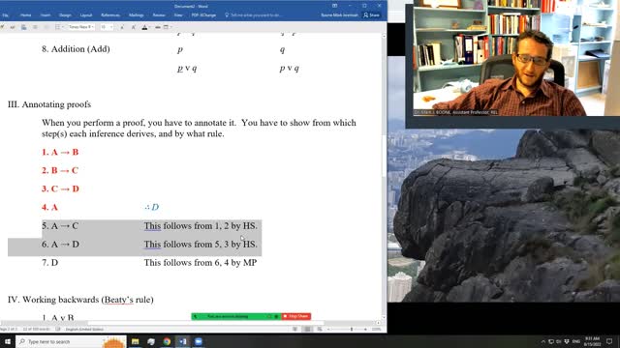Open the References ribbon tab

[x=110, y=15]
